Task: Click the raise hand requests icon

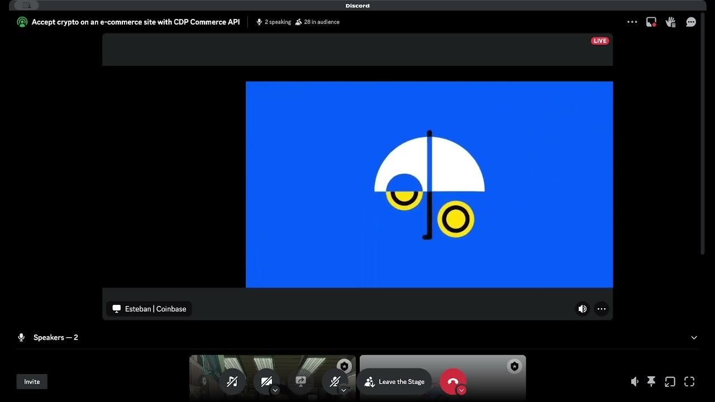Action: tap(671, 22)
